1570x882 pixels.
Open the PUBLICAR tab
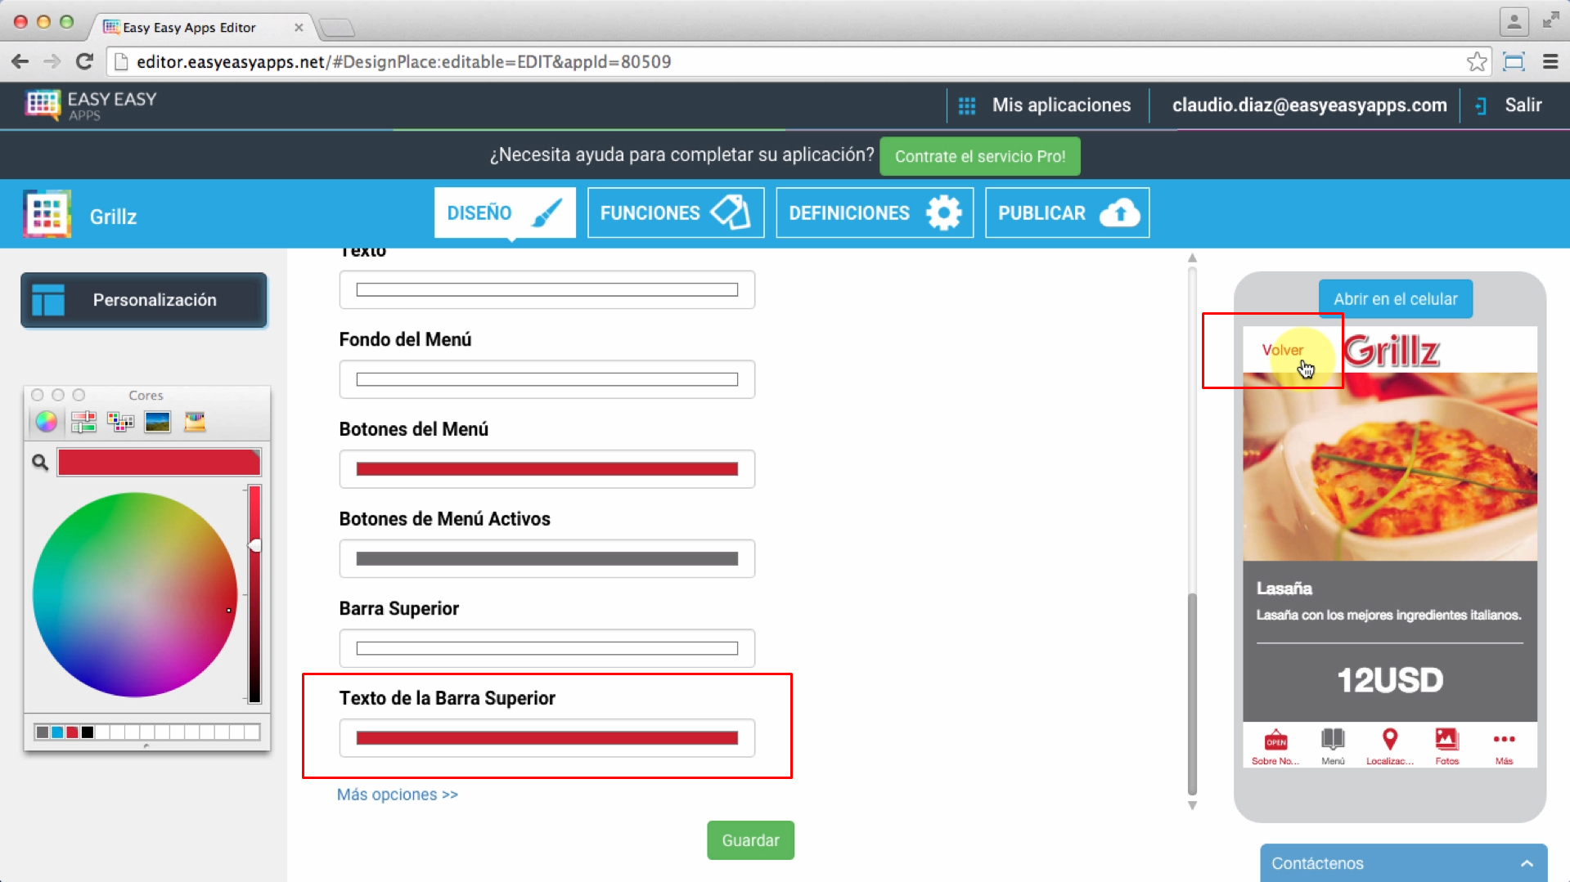click(1067, 213)
